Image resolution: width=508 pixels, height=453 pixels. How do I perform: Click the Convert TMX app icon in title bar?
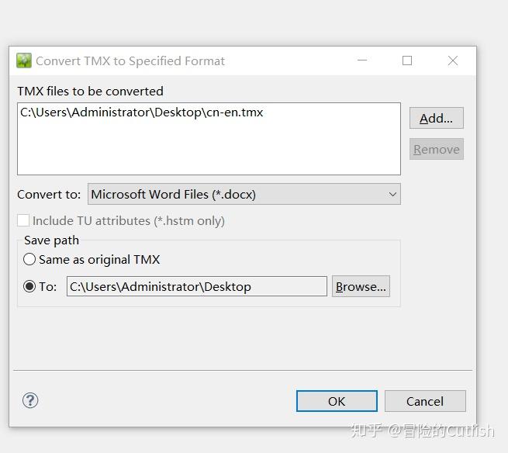pyautogui.click(x=24, y=61)
